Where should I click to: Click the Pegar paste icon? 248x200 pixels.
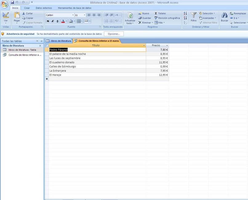[x=17, y=15]
